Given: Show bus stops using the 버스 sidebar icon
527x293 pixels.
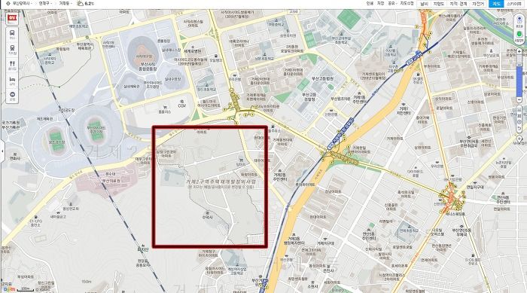Looking at the screenshot, I should [12, 35].
